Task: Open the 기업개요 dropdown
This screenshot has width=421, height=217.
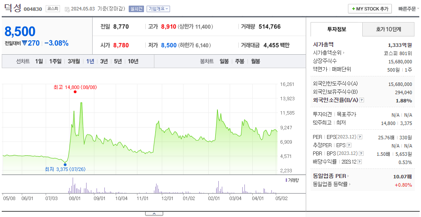Action: (158, 9)
